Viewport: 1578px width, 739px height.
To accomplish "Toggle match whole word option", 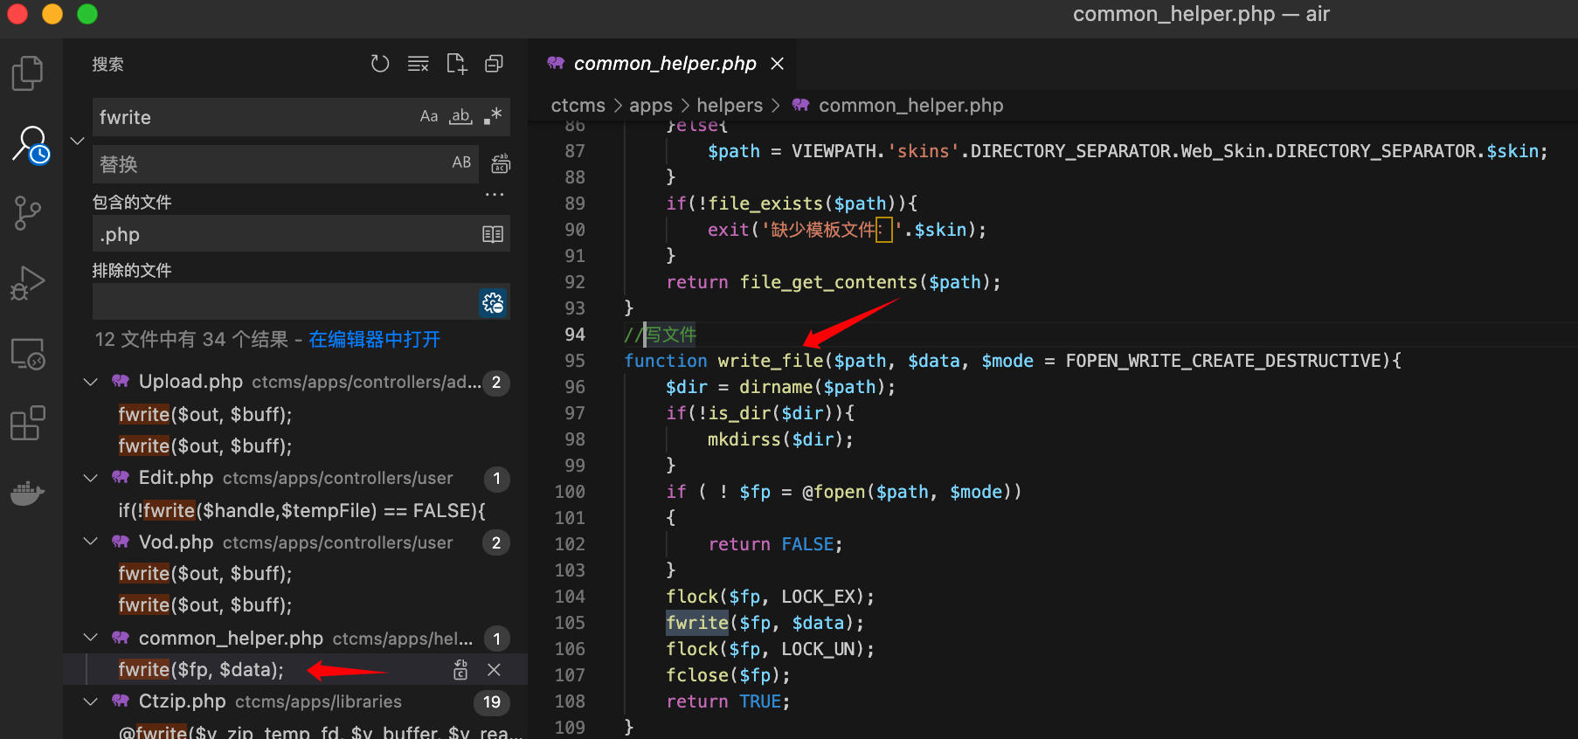I will tap(460, 117).
